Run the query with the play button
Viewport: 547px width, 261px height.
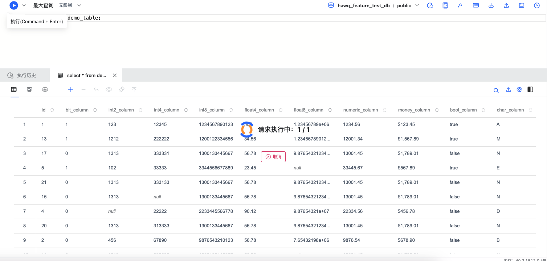[13, 5]
